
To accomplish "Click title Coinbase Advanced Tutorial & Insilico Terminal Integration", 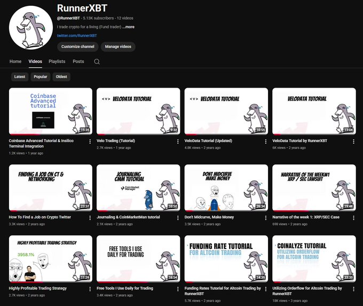I will (41, 143).
